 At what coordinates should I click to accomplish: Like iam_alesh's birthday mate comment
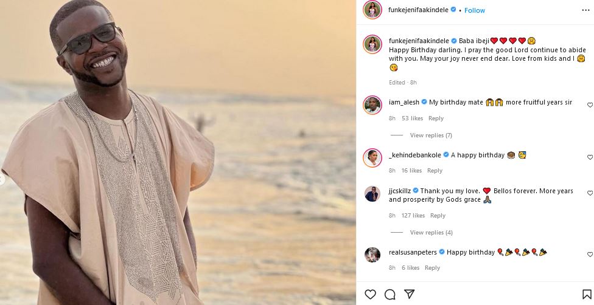(590, 105)
